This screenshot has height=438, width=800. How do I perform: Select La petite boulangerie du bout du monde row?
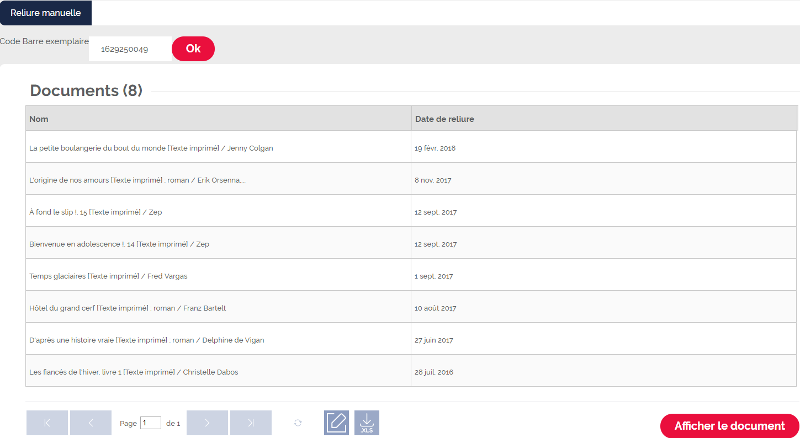click(411, 148)
